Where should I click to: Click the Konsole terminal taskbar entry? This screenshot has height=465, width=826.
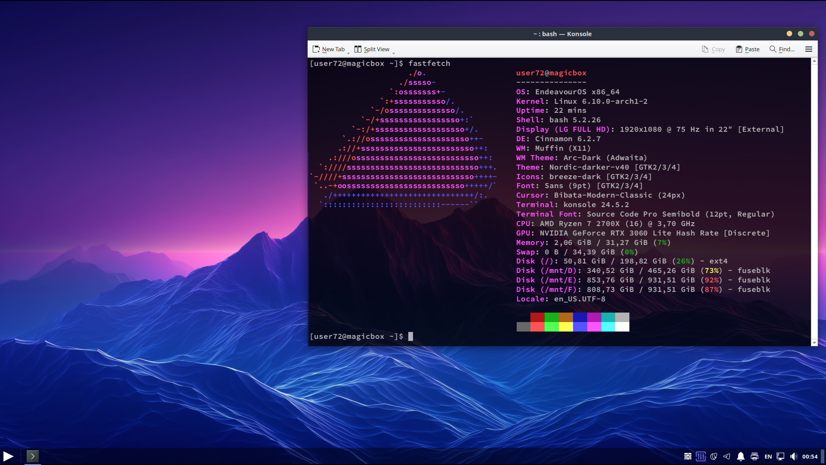coord(33,456)
